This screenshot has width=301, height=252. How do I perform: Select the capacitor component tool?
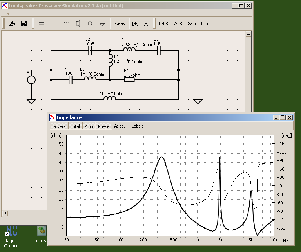coord(54,23)
